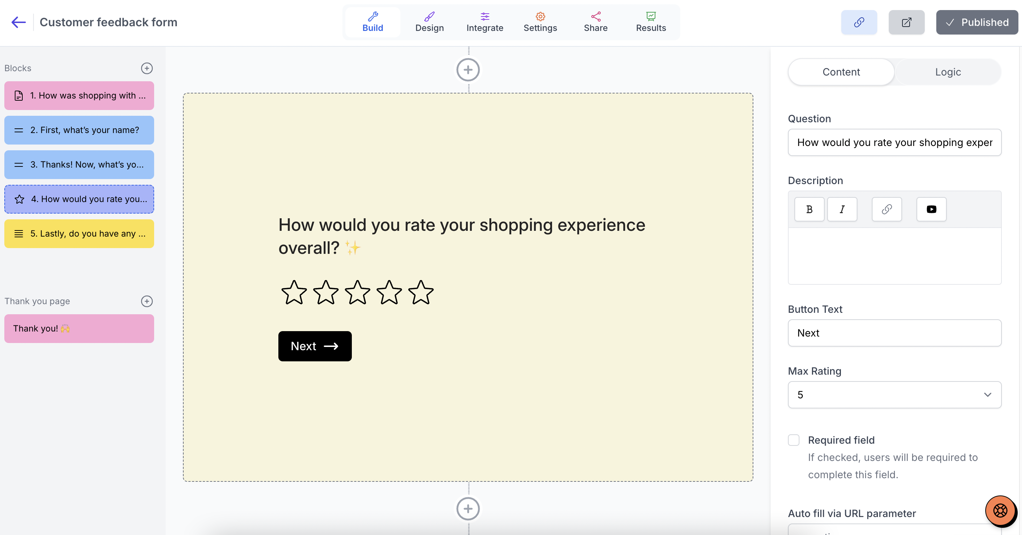Click the Published button

pyautogui.click(x=977, y=22)
